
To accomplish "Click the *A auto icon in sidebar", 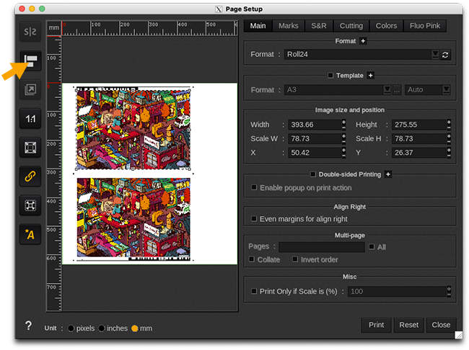I will point(30,235).
